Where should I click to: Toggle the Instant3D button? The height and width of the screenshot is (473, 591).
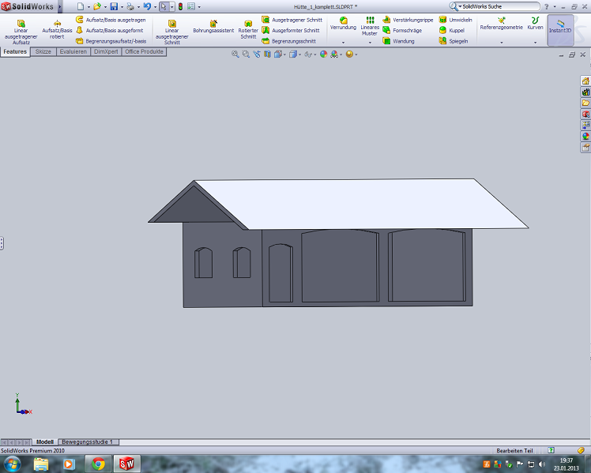tap(560, 28)
